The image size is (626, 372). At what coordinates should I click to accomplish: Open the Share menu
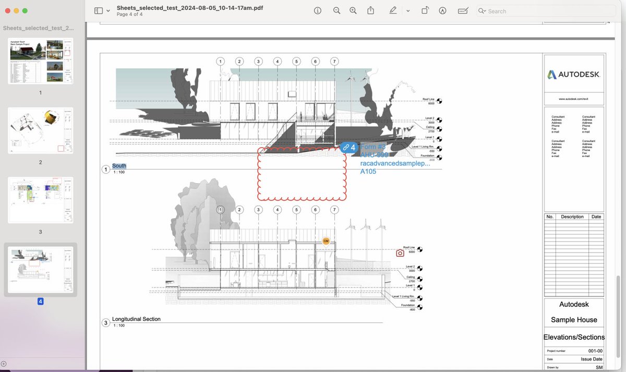click(370, 11)
